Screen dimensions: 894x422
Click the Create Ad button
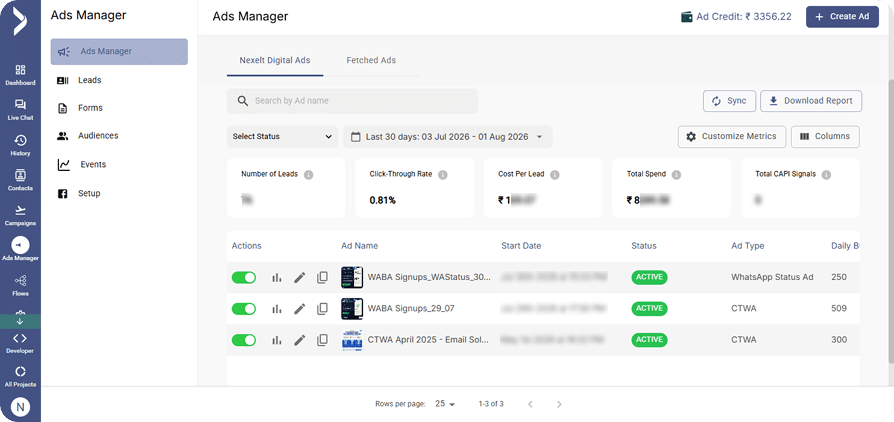click(x=842, y=17)
